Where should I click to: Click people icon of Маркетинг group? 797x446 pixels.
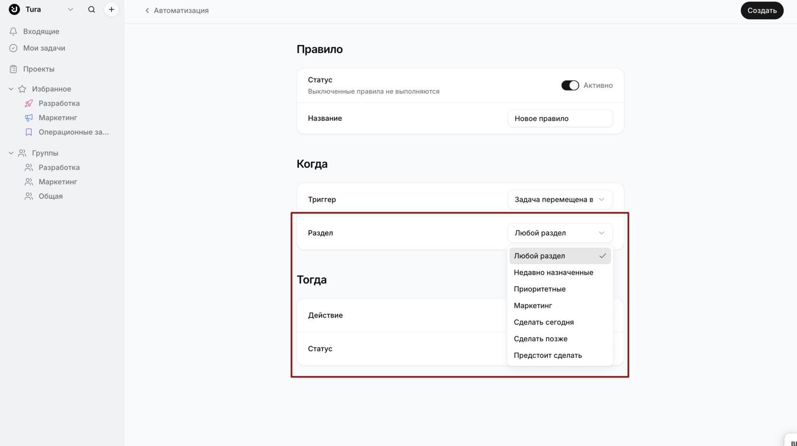coord(29,182)
